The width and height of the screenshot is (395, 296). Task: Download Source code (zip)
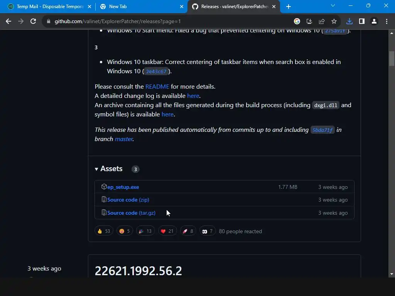pos(128,200)
